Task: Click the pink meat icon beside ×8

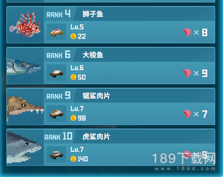Action: pyautogui.click(x=187, y=32)
